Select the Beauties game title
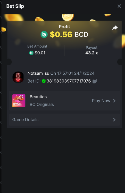 click(x=38, y=97)
